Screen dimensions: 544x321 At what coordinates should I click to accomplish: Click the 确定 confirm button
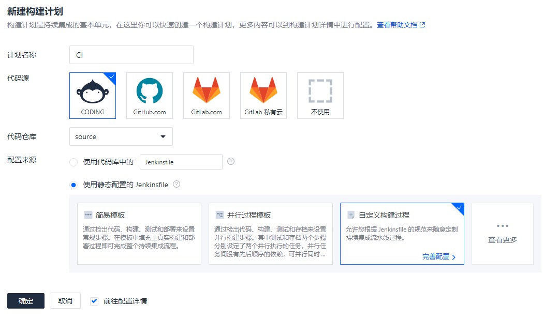26,301
